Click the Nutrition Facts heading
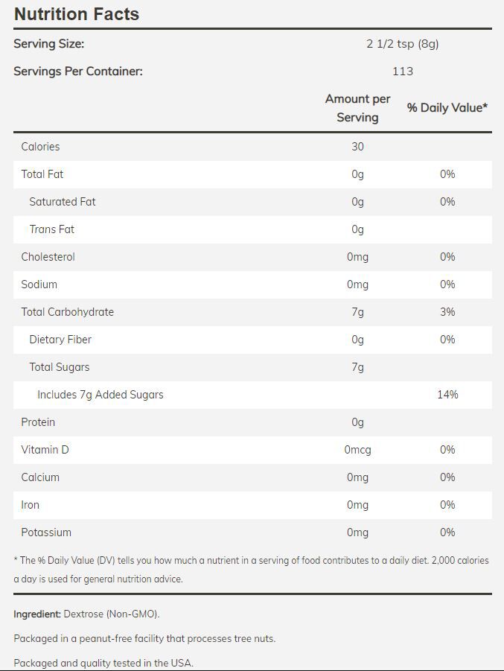504x671 pixels. [77, 14]
